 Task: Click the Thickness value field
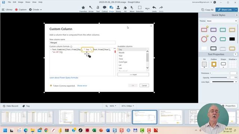[x=234, y=73]
